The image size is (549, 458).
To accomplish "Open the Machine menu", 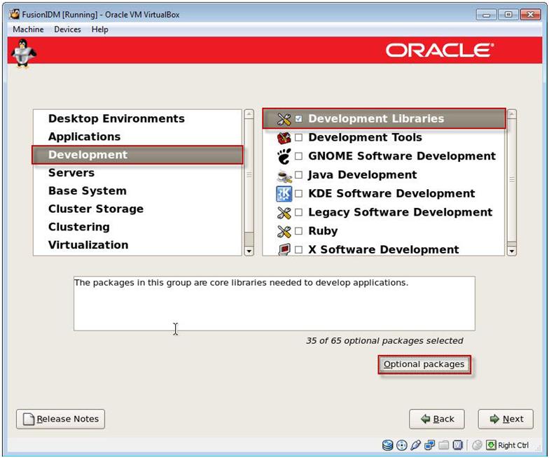I will [x=28, y=29].
